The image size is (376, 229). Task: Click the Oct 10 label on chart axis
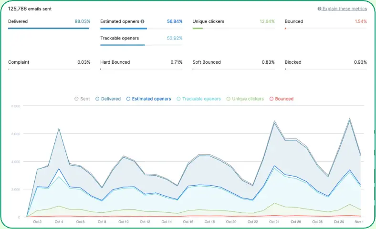[x=124, y=222]
